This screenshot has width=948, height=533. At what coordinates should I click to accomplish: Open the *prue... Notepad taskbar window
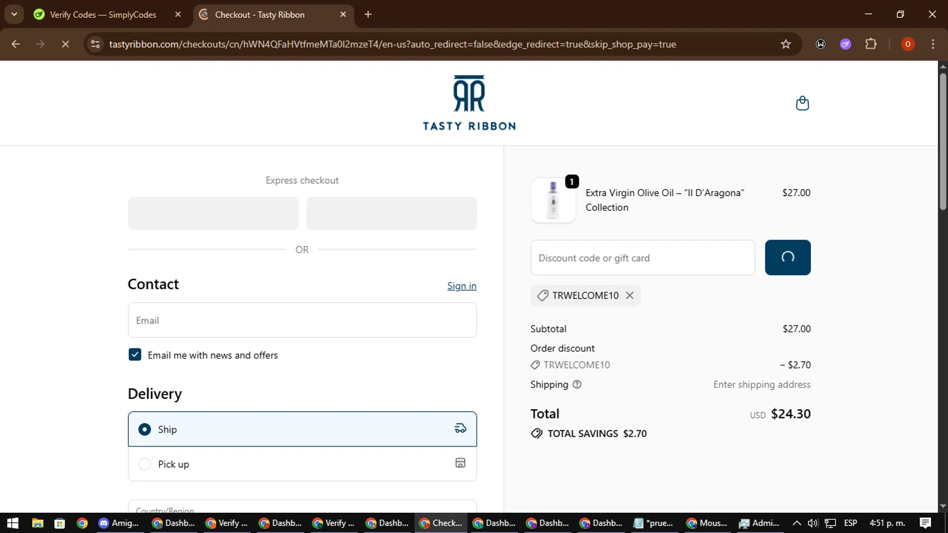[x=654, y=523]
